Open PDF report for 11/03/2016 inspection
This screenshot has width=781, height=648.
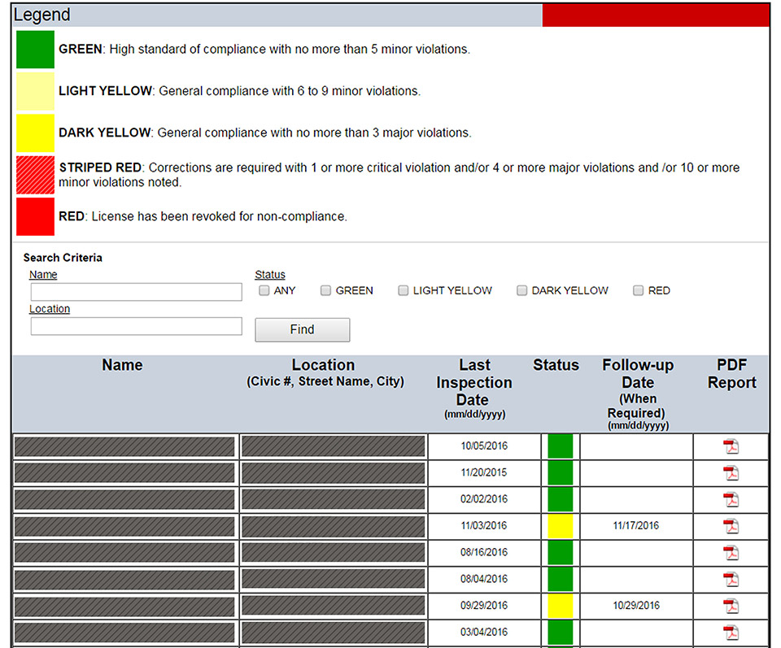[731, 526]
